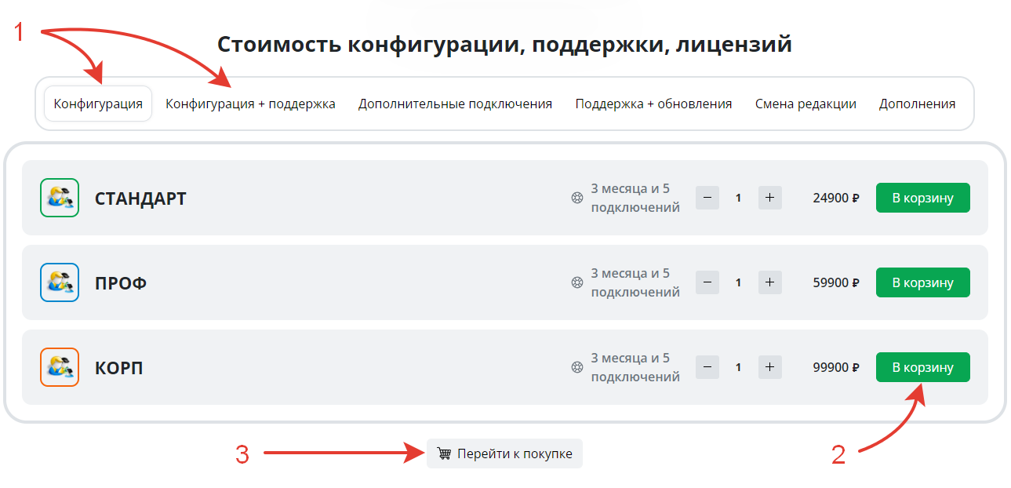Open the Дополнения tab
The height and width of the screenshot is (488, 1011).
coord(918,103)
